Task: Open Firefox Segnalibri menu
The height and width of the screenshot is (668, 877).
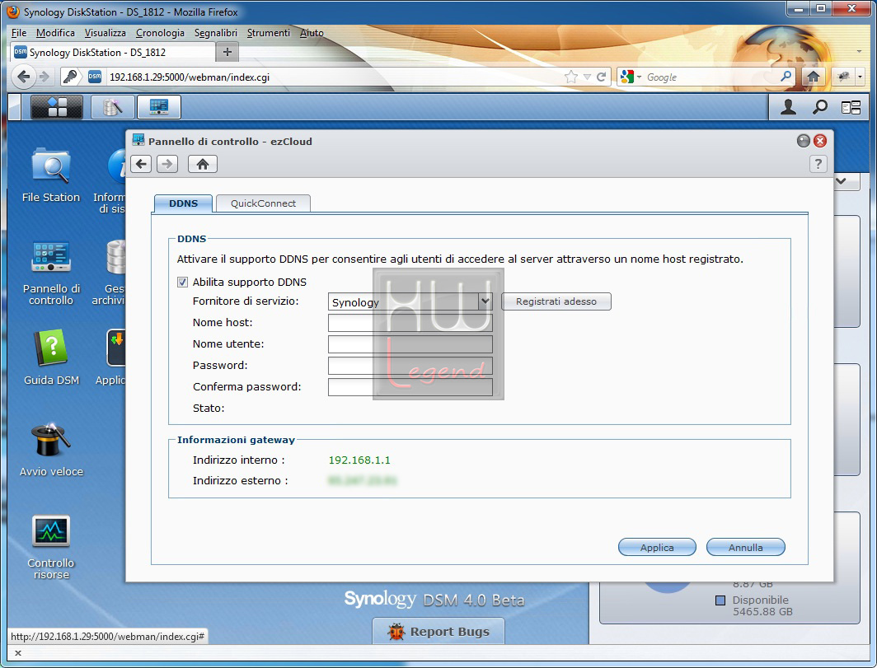Action: click(216, 33)
